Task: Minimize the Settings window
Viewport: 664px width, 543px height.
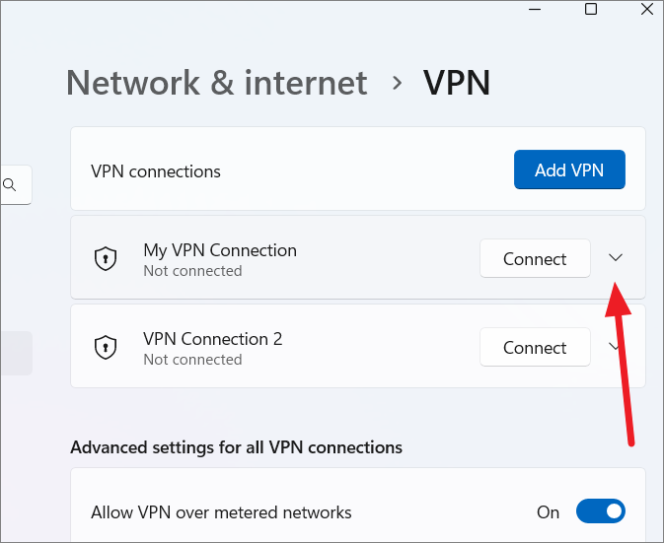Action: pyautogui.click(x=535, y=9)
